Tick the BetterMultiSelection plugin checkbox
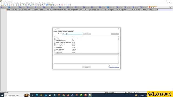173x97 pixels. [x=55, y=41]
